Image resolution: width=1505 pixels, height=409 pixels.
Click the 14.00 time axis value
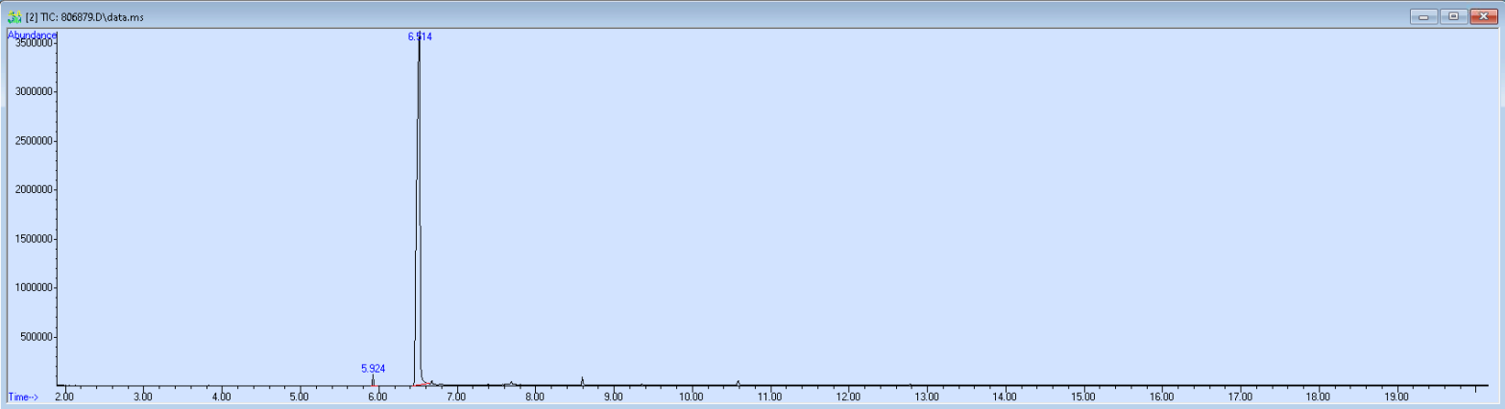tap(1005, 396)
